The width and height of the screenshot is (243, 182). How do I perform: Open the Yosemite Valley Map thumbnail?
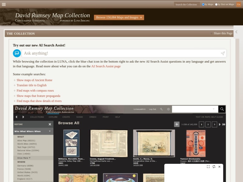coord(71,143)
